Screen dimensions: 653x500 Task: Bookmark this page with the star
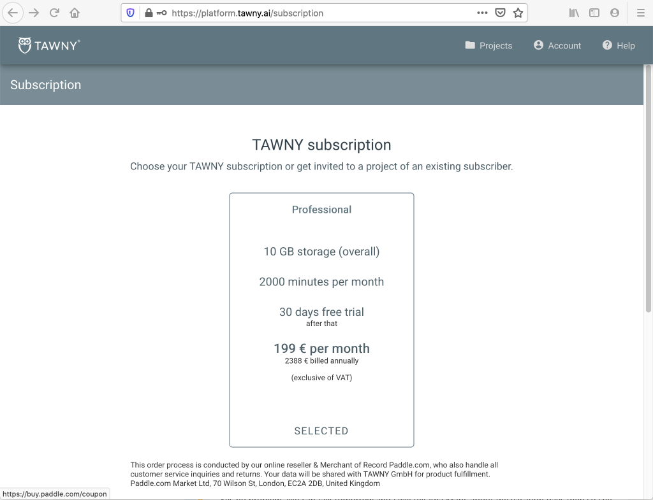[x=518, y=13]
